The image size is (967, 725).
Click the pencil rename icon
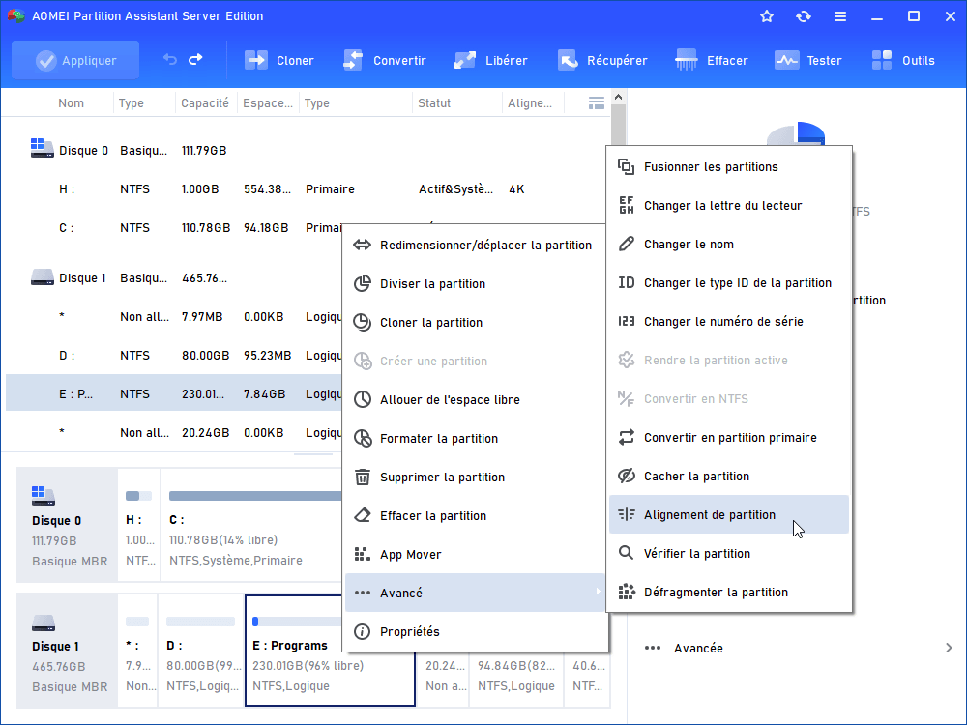click(x=626, y=245)
